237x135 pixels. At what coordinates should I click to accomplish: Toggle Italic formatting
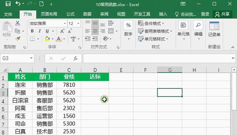(40, 31)
